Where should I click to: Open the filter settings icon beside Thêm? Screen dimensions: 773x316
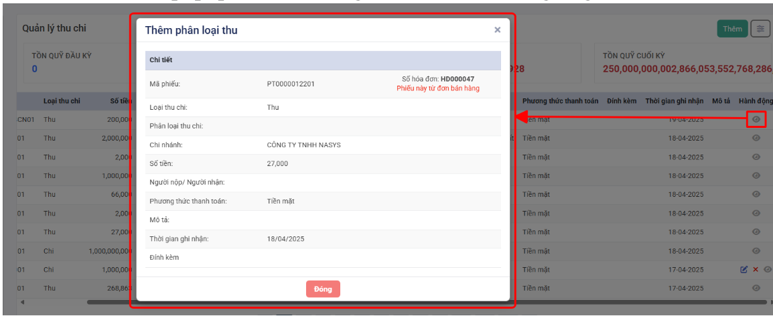point(760,29)
